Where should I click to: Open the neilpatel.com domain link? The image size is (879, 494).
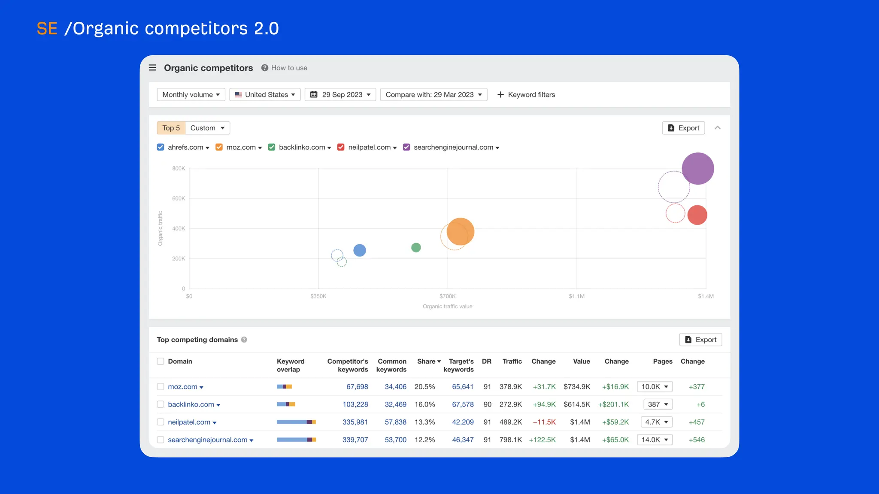point(189,422)
